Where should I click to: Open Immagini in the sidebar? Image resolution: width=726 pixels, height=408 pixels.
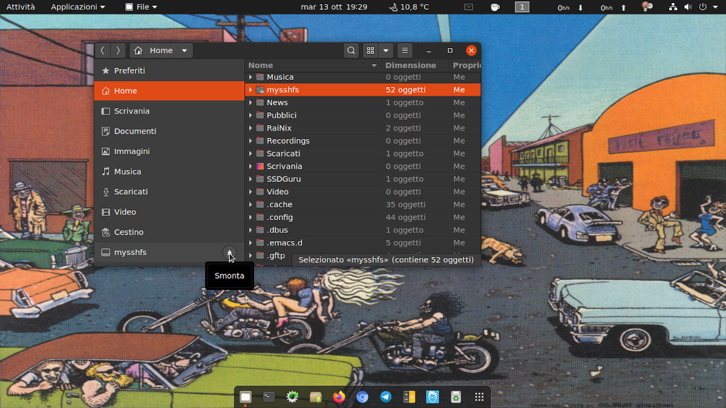169,152
